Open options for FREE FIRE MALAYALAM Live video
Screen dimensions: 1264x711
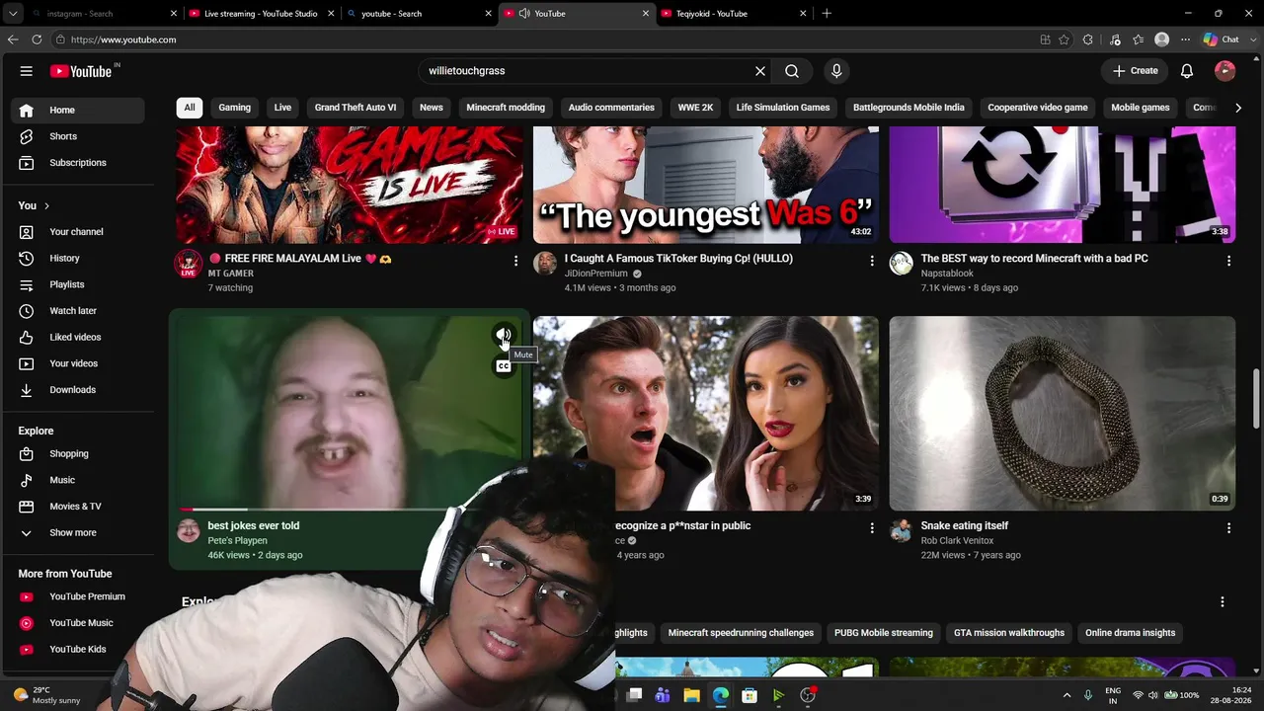[x=515, y=261]
